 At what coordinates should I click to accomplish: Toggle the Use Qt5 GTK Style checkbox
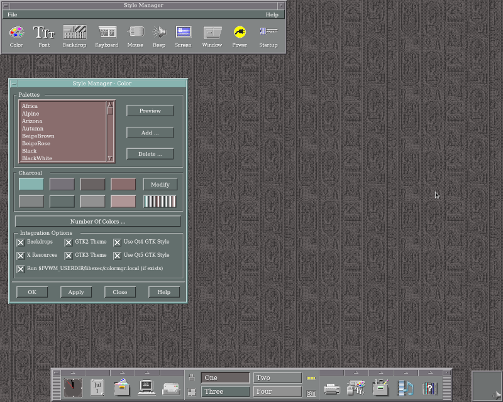pos(117,256)
